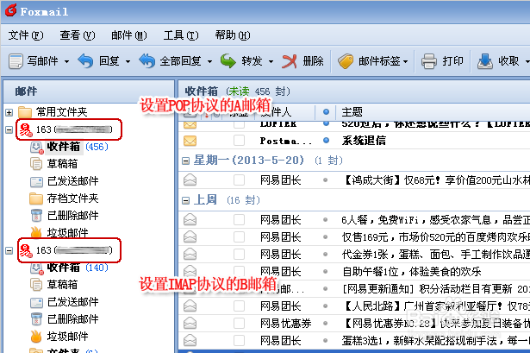Collapse the 上周 mail group

coord(185,201)
